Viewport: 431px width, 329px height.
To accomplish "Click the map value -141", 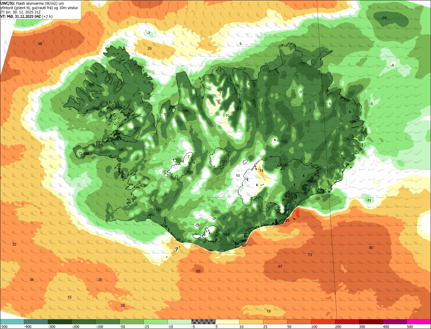I will 122,150.
